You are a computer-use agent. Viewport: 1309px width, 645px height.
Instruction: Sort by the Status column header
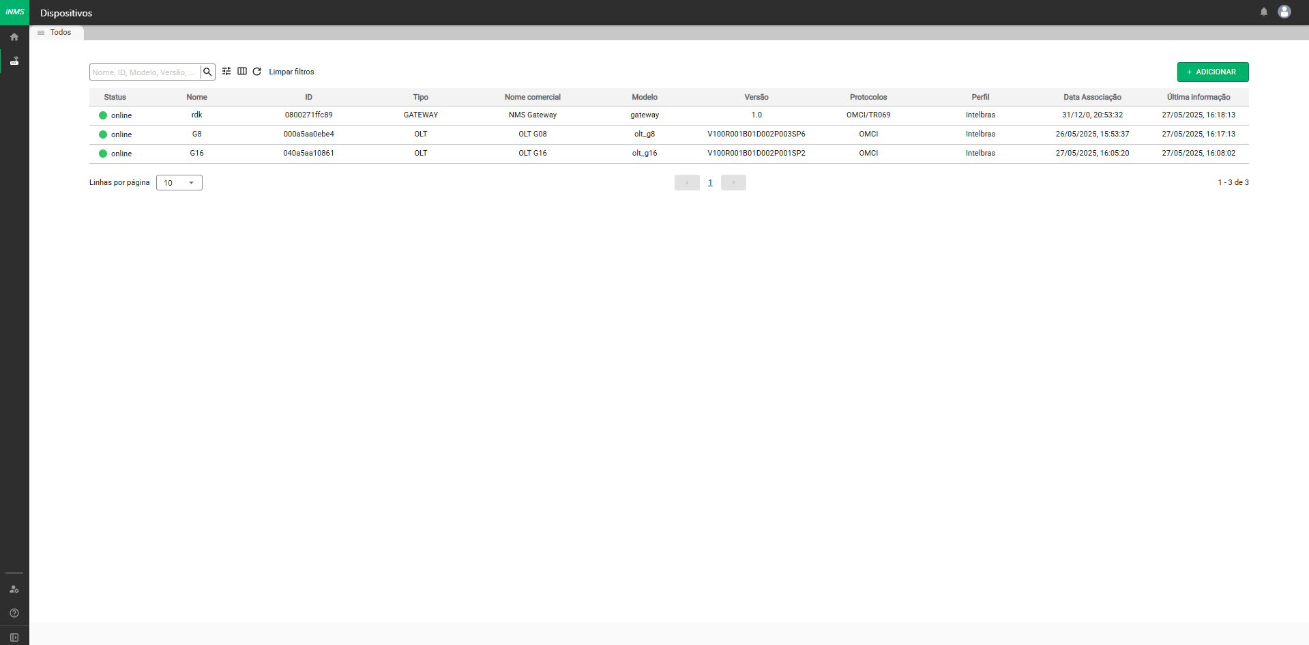tap(115, 97)
